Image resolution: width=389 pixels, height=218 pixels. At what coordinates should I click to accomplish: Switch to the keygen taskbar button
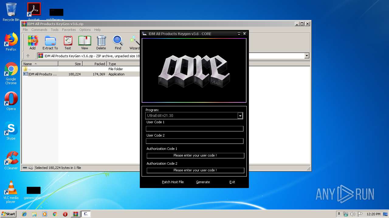(86, 214)
